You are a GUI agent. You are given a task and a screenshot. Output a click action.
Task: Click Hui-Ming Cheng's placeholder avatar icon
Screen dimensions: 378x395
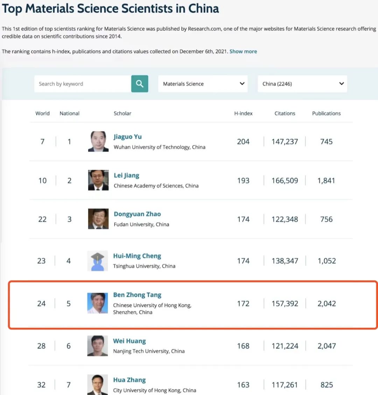tap(97, 261)
